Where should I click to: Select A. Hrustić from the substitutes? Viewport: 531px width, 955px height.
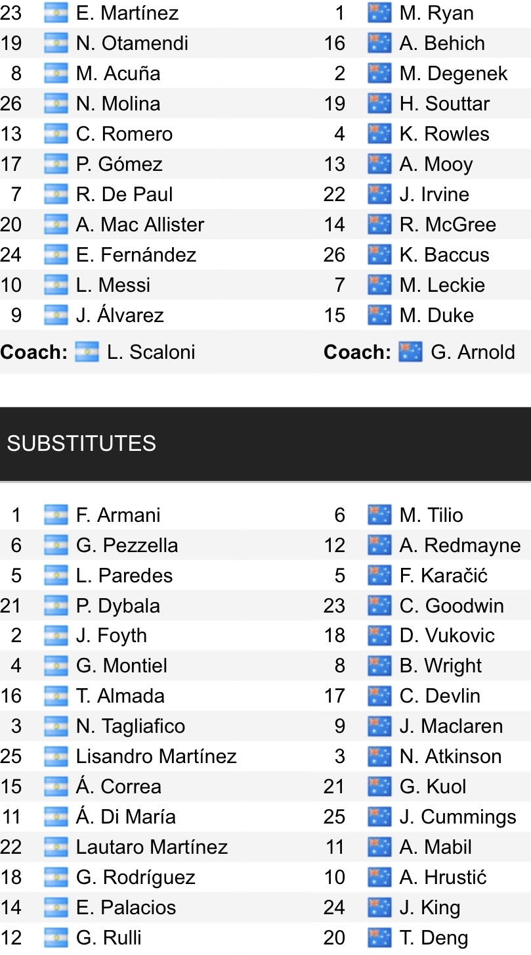point(443,877)
